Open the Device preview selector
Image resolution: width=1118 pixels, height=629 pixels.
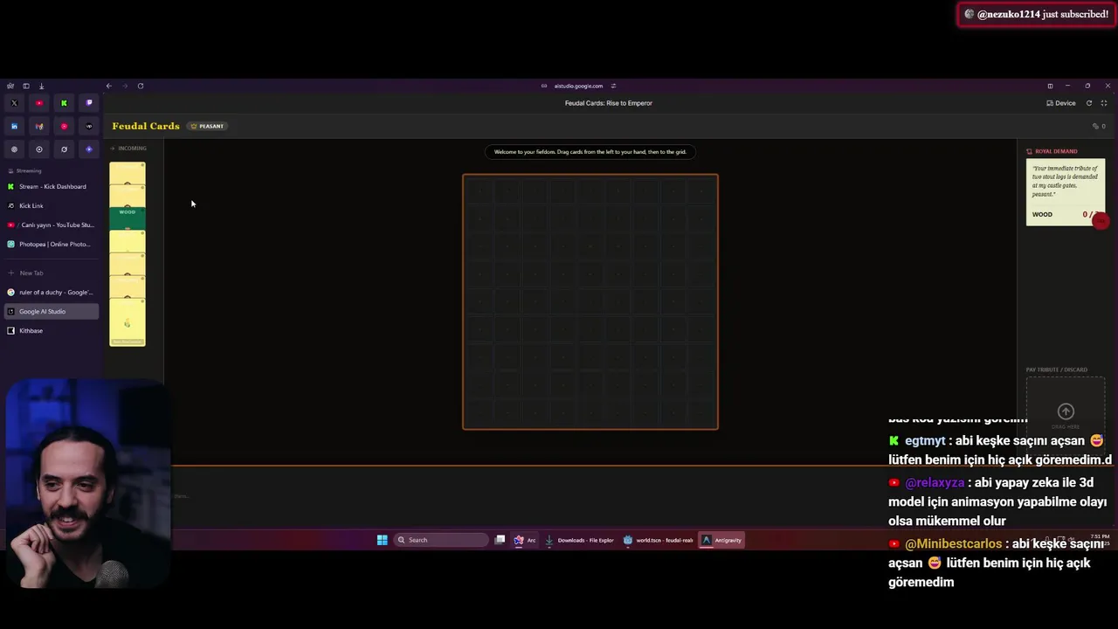(1061, 103)
